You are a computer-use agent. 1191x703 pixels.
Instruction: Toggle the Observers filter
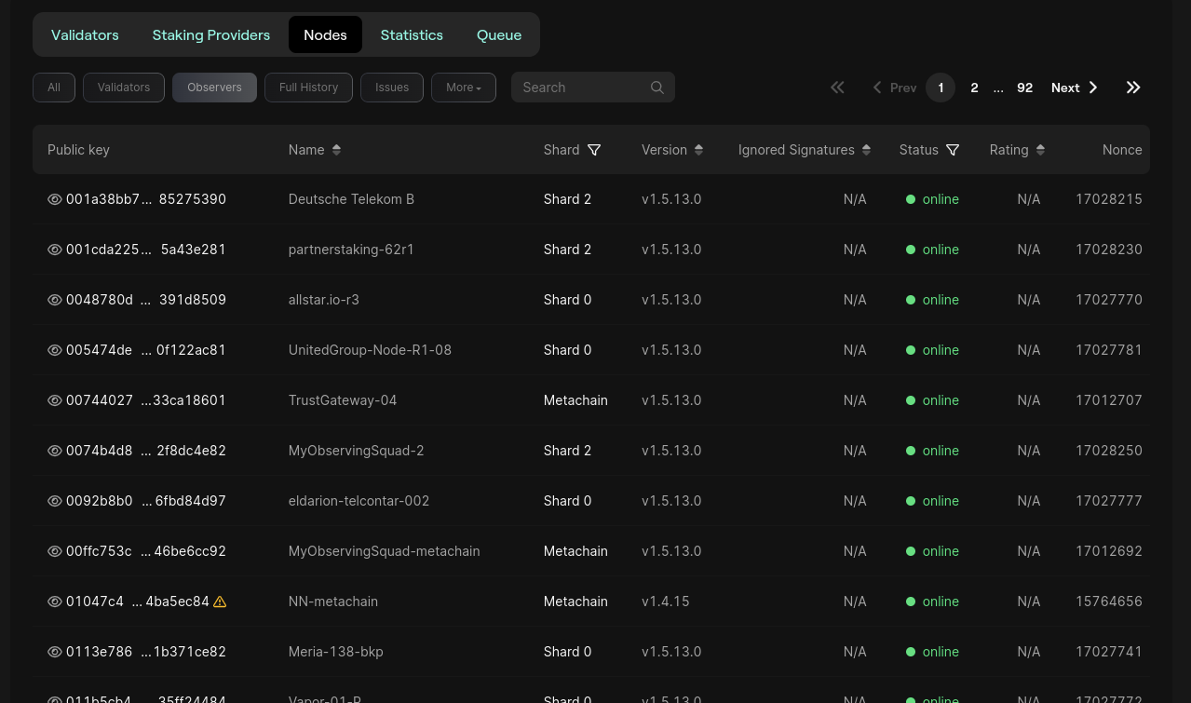(x=214, y=88)
